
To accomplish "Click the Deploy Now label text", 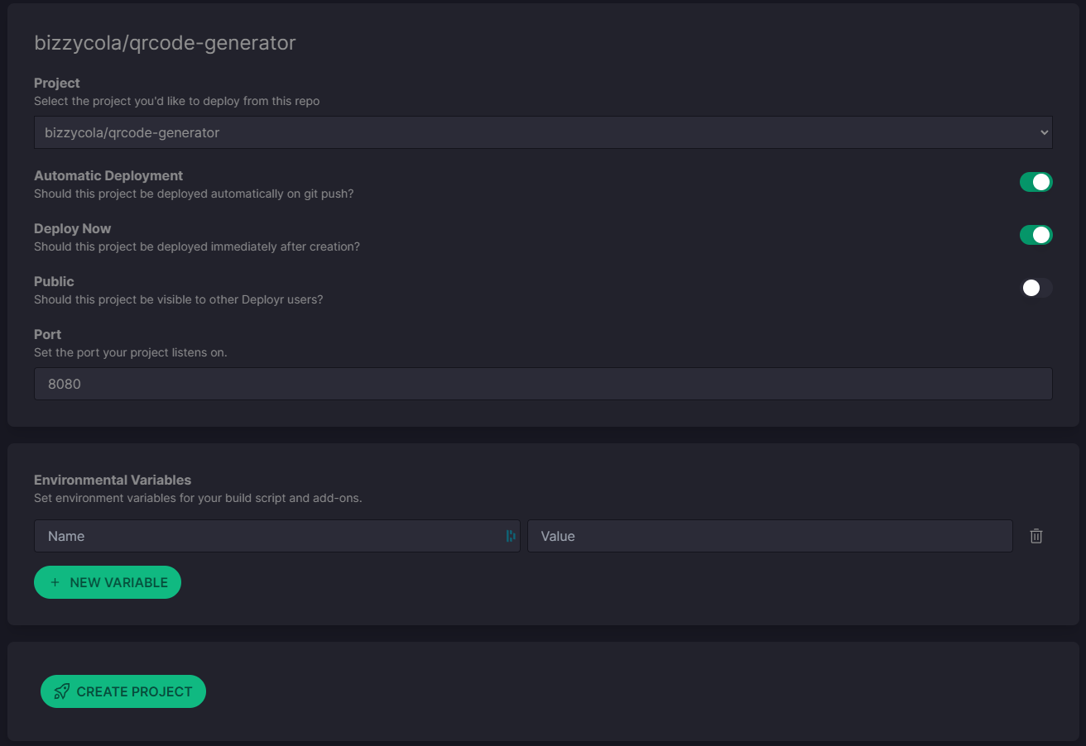I will tap(72, 228).
